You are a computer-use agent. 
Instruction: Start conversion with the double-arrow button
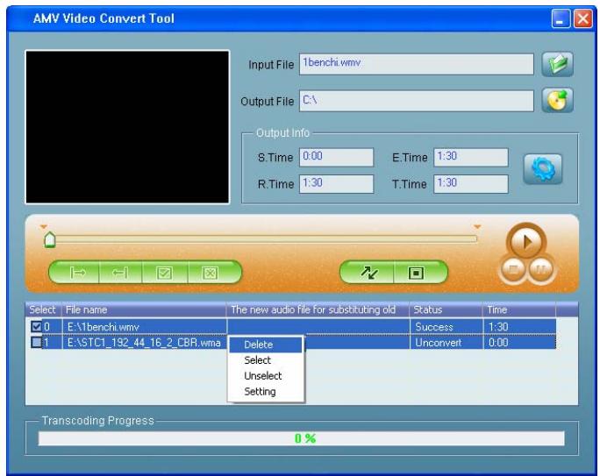pos(369,273)
